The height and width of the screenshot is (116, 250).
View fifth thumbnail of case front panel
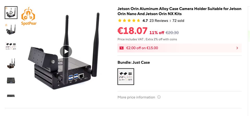pos(11,80)
